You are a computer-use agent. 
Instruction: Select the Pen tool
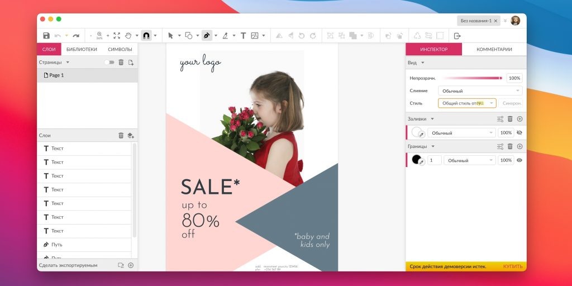(x=207, y=35)
